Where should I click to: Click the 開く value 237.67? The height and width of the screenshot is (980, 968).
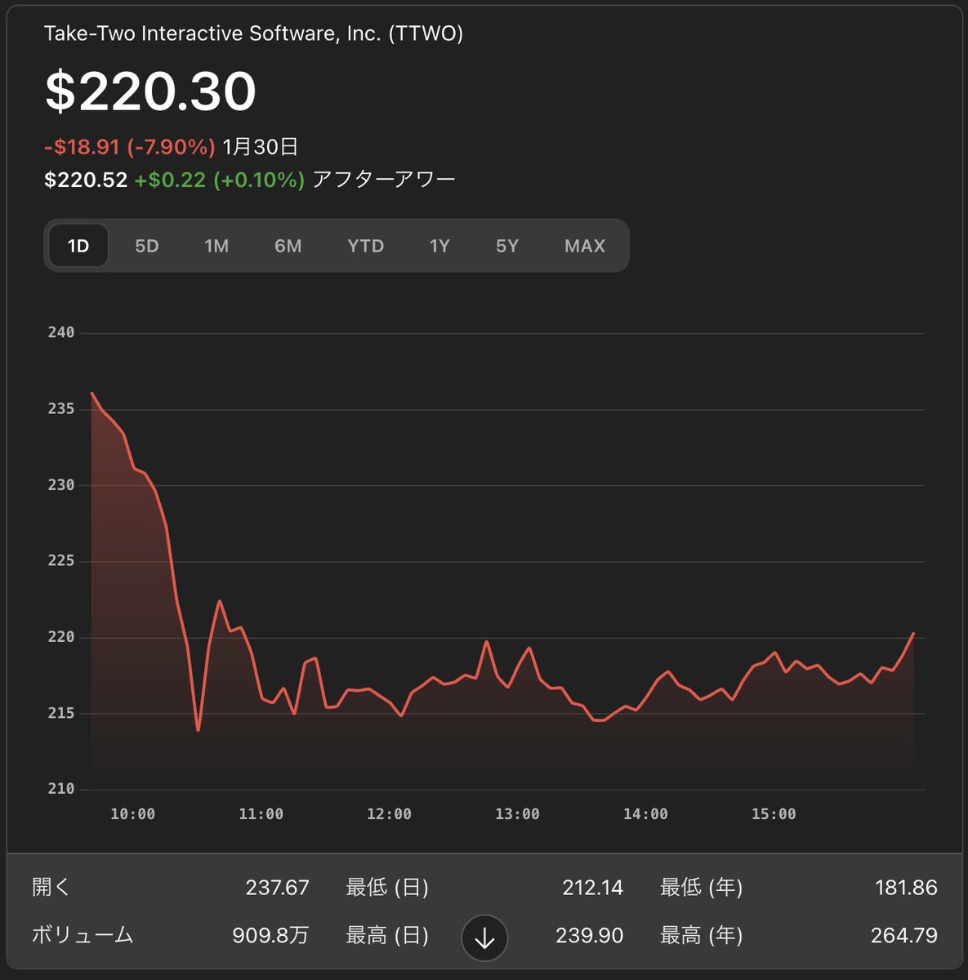tap(278, 888)
